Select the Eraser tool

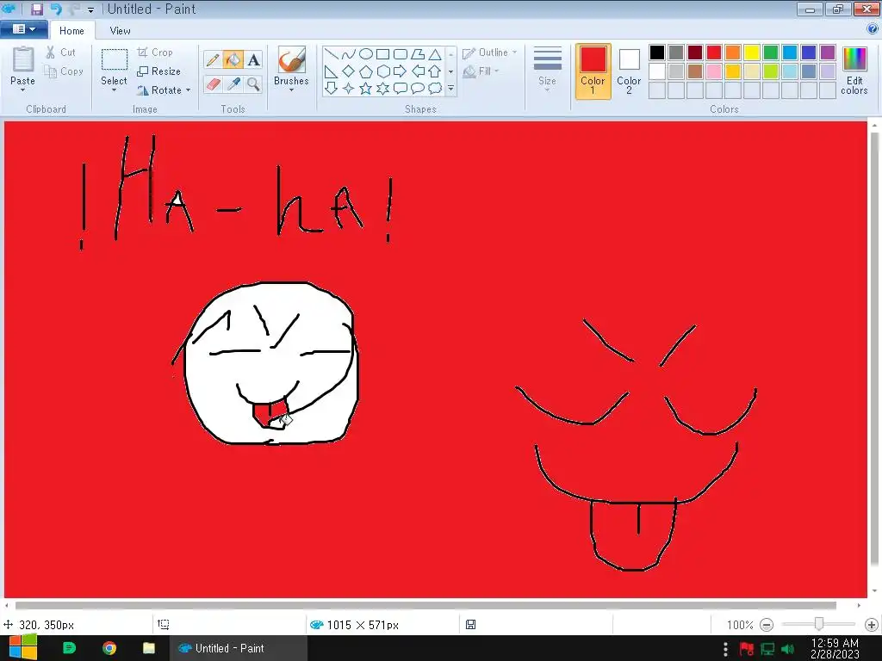click(x=213, y=84)
